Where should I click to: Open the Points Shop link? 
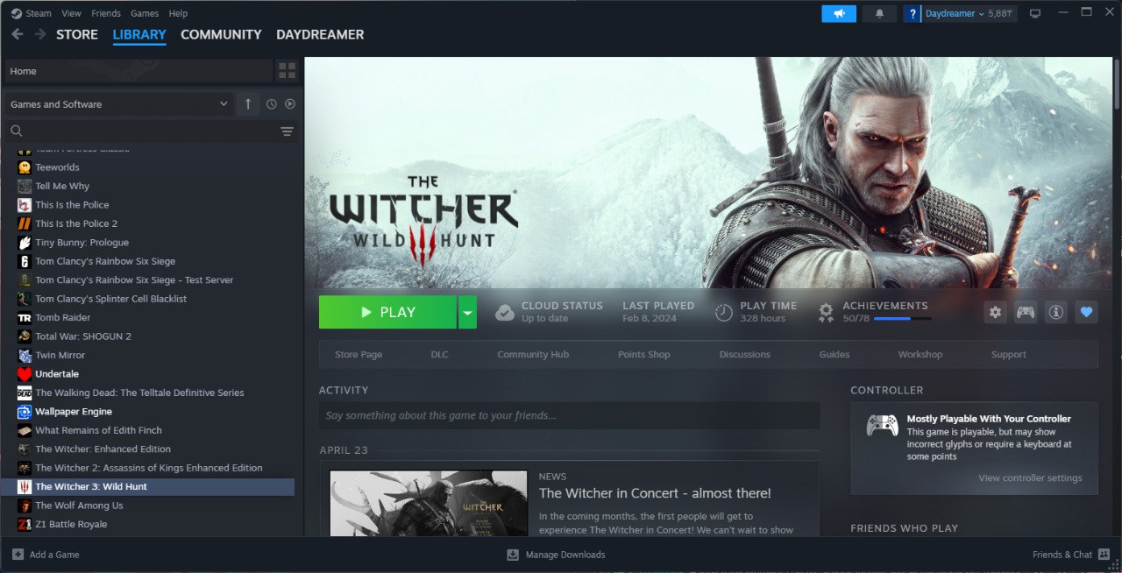[644, 355]
